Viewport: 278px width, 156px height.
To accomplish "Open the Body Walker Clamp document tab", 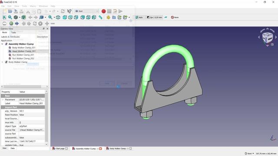I will [119, 149].
